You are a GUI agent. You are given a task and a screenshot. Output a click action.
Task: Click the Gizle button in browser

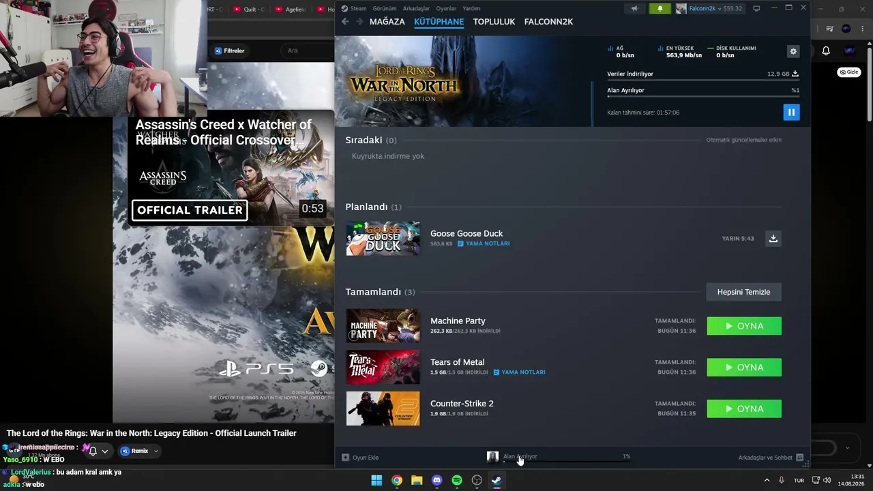(x=849, y=72)
